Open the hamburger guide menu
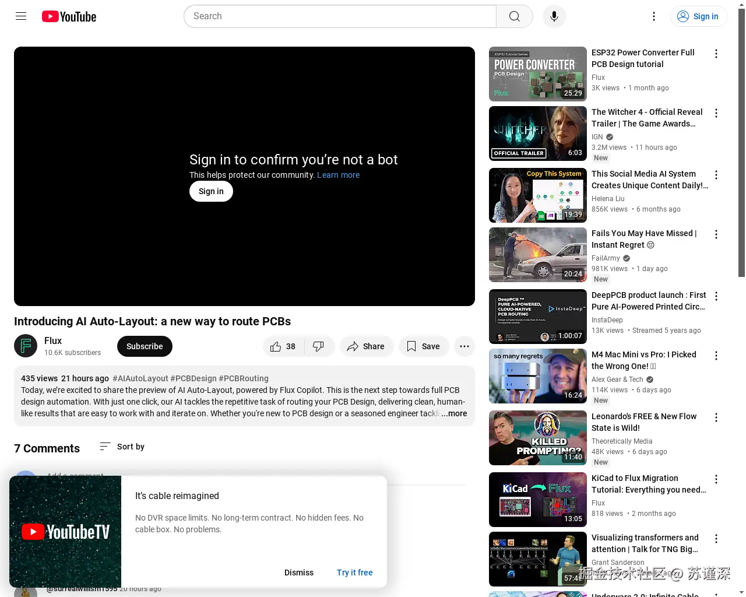Image resolution: width=746 pixels, height=597 pixels. click(x=21, y=16)
